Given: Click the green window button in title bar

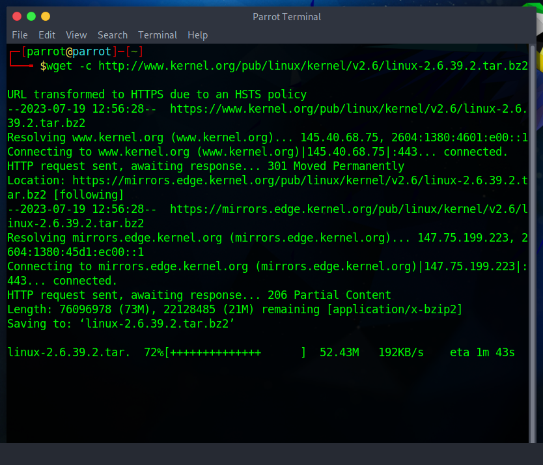Looking at the screenshot, I should click(31, 16).
